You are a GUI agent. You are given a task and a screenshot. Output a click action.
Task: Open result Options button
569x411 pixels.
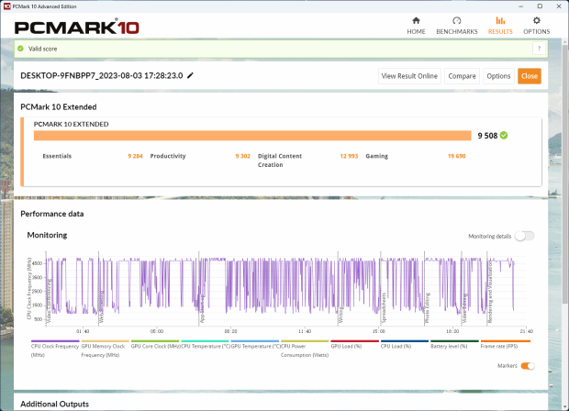(x=498, y=76)
